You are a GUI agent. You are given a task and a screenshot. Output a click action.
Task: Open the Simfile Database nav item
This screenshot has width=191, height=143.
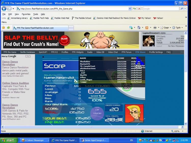click(28, 52)
